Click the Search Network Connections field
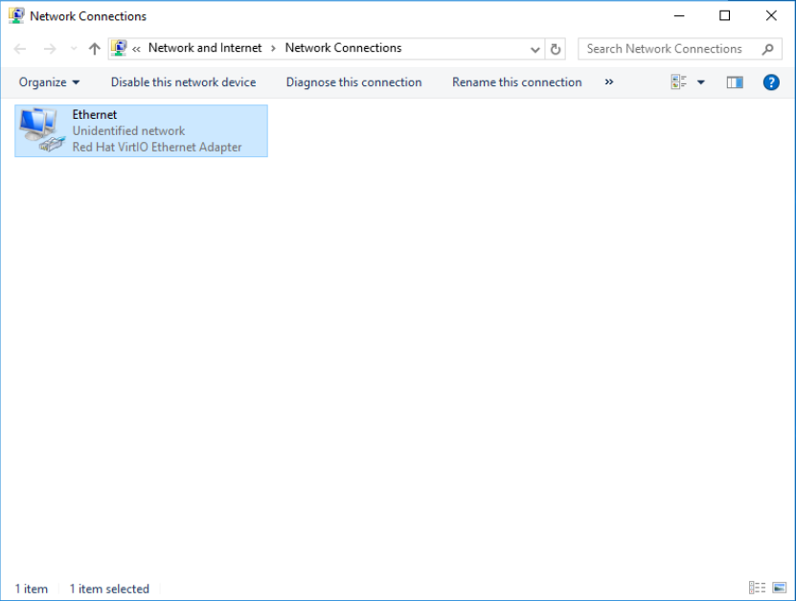The image size is (796, 601). [666, 49]
